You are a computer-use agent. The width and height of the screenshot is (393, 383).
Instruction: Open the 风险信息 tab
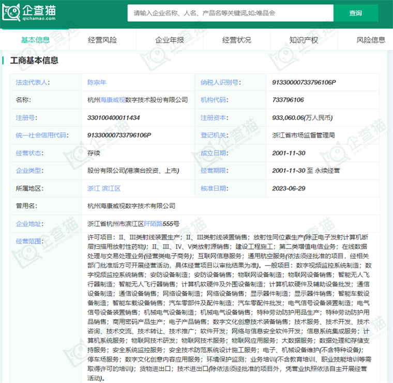coord(371,40)
